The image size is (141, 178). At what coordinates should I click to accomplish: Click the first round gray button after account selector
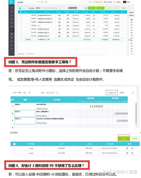click(42, 2)
